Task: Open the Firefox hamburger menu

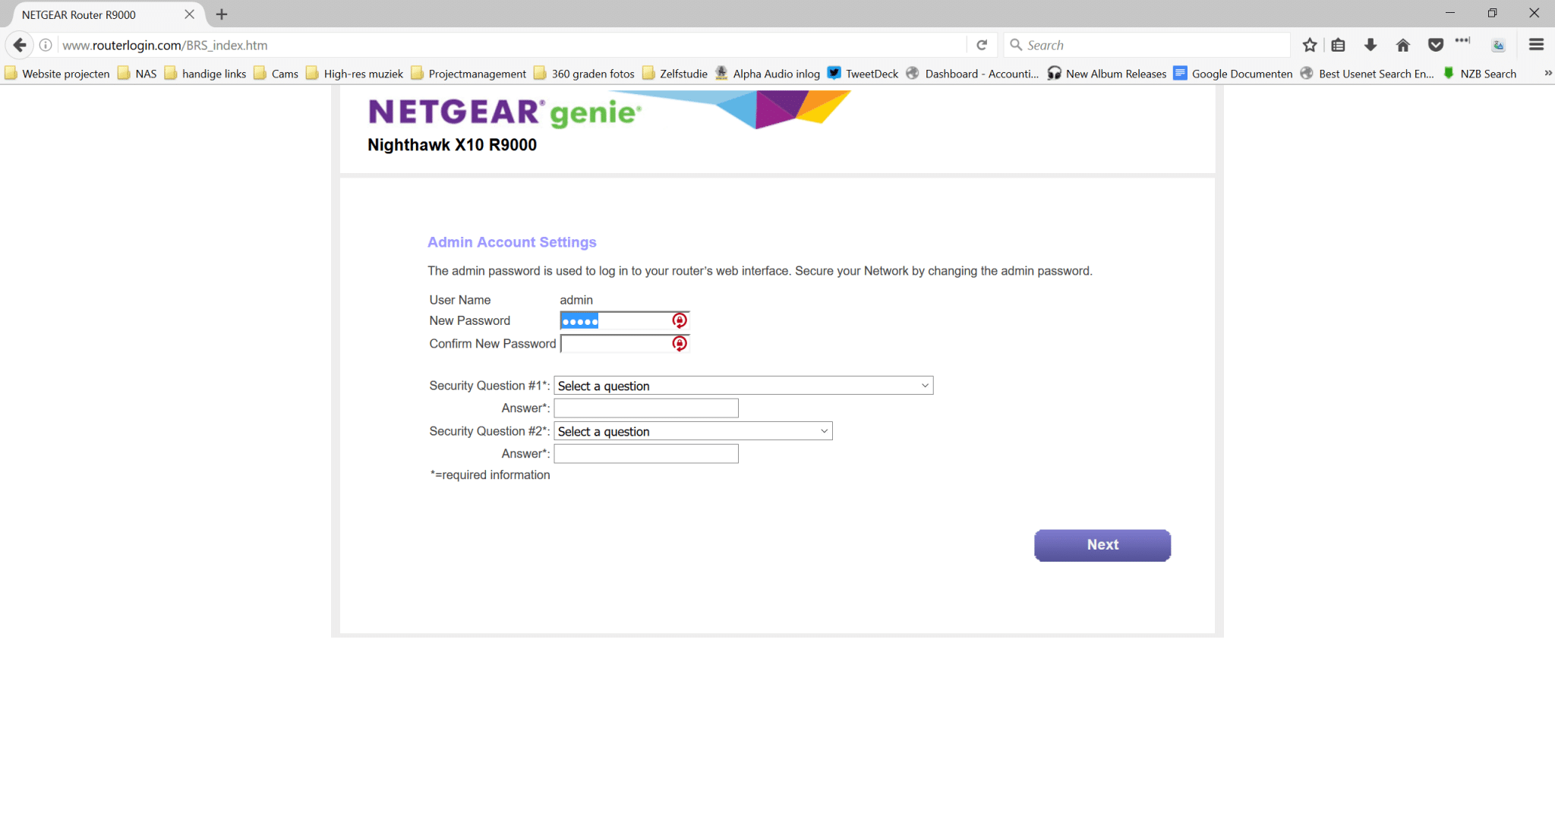Action: click(1536, 45)
